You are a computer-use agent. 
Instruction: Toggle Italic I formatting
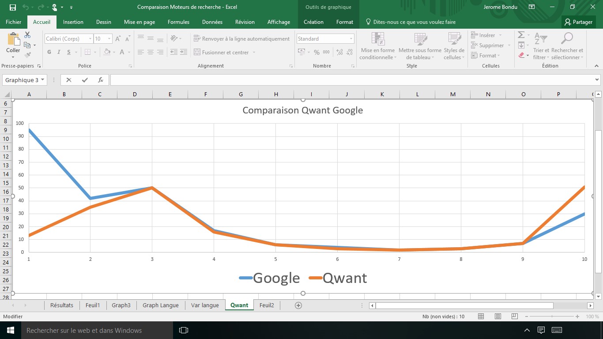tap(59, 52)
